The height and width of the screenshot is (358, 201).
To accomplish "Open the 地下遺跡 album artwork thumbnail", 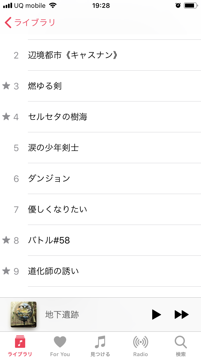I will pyautogui.click(x=24, y=315).
